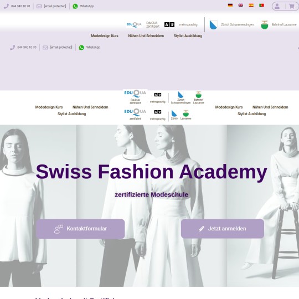Click the Kontaktformular button
Screen dimensions: 299x299
[x=80, y=229]
